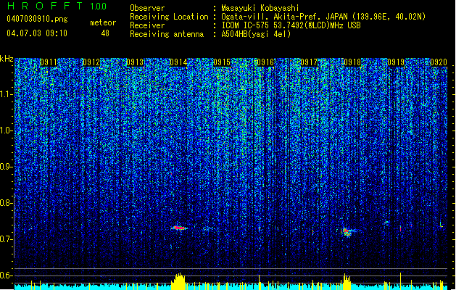Click the Receiving antenna label
This screenshot has width=456, height=290.
point(167,34)
